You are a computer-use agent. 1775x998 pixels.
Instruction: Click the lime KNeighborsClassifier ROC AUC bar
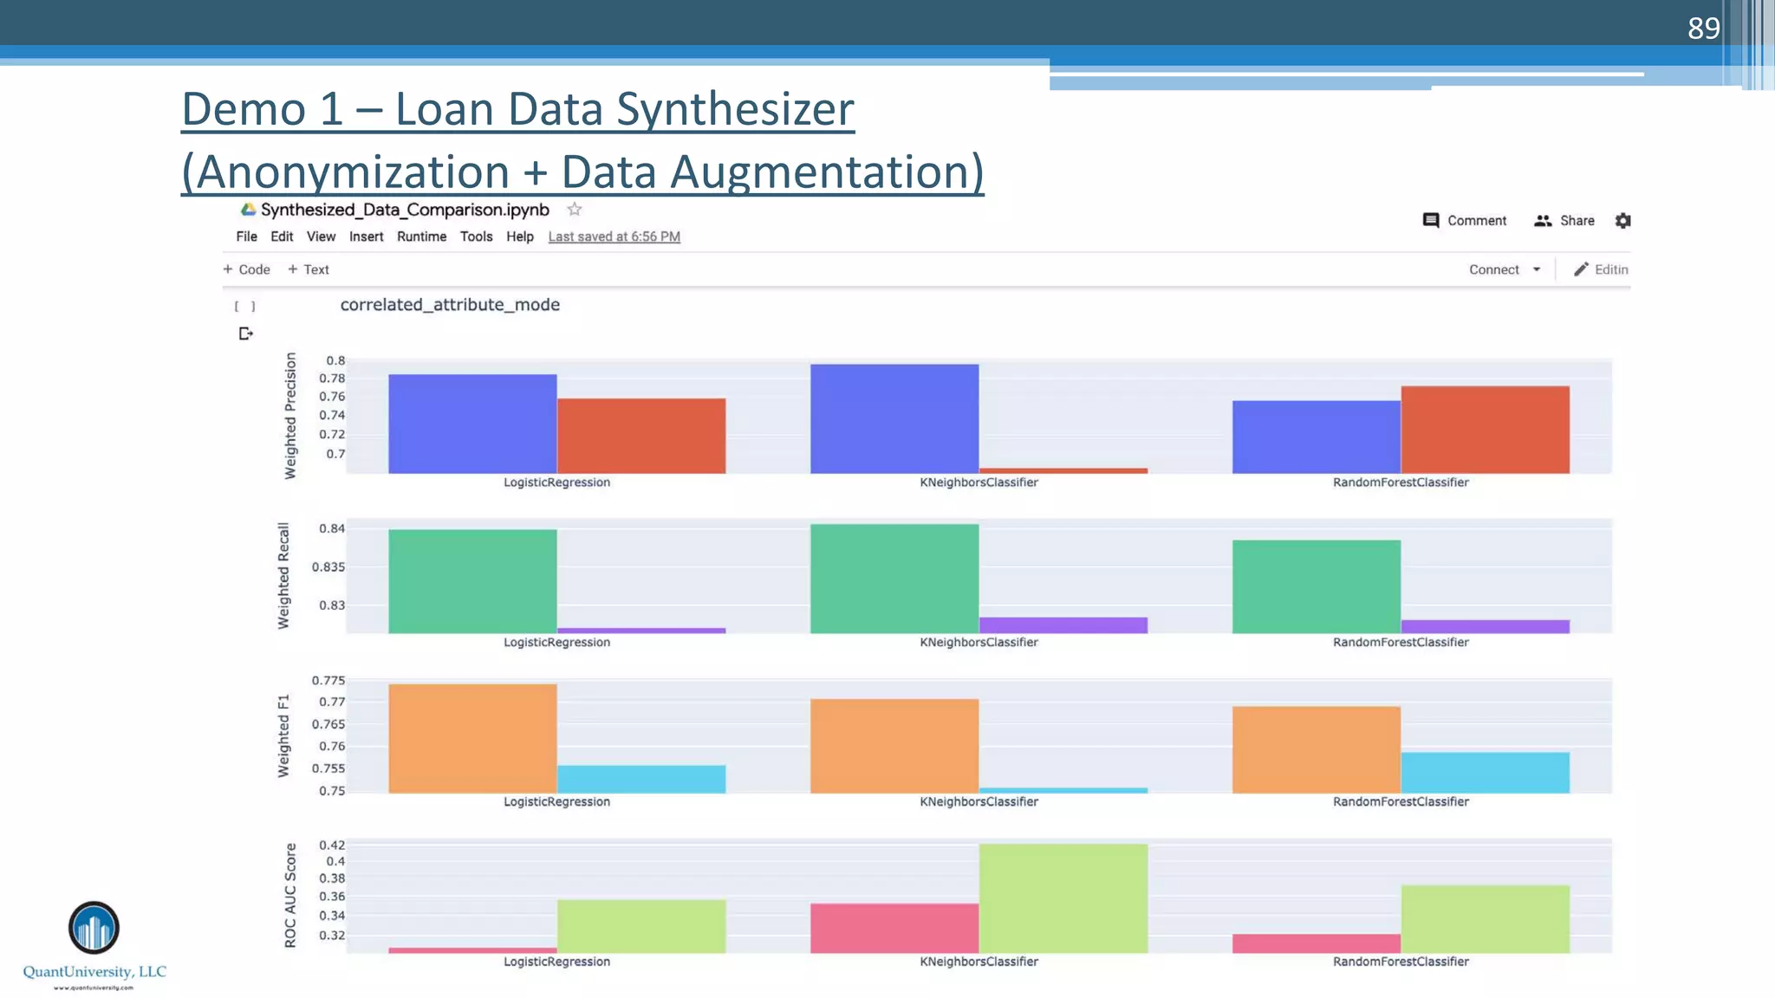(1063, 898)
